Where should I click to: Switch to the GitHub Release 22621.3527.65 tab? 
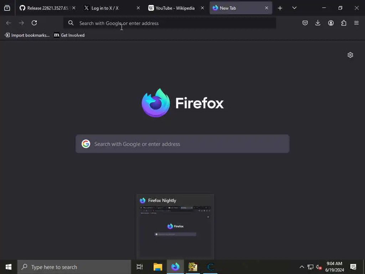tap(48, 8)
